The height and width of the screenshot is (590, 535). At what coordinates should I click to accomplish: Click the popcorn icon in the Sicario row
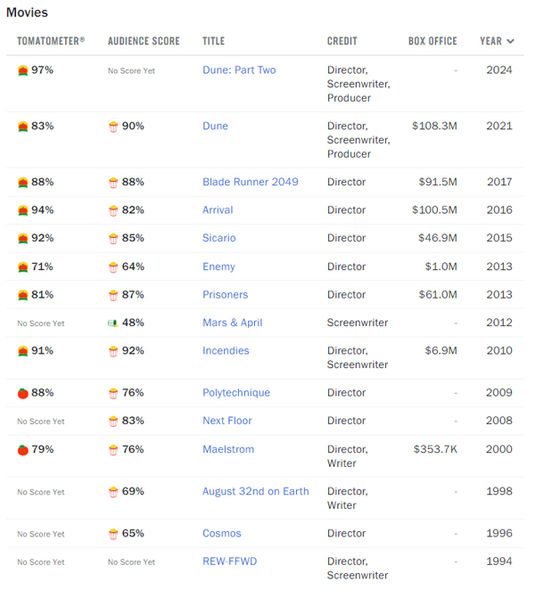(x=113, y=239)
